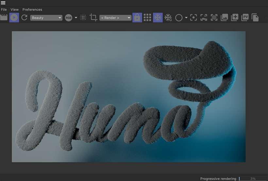268x181 pixels.
Task: Click the Add Snapshot plus icon
Action: point(234,18)
